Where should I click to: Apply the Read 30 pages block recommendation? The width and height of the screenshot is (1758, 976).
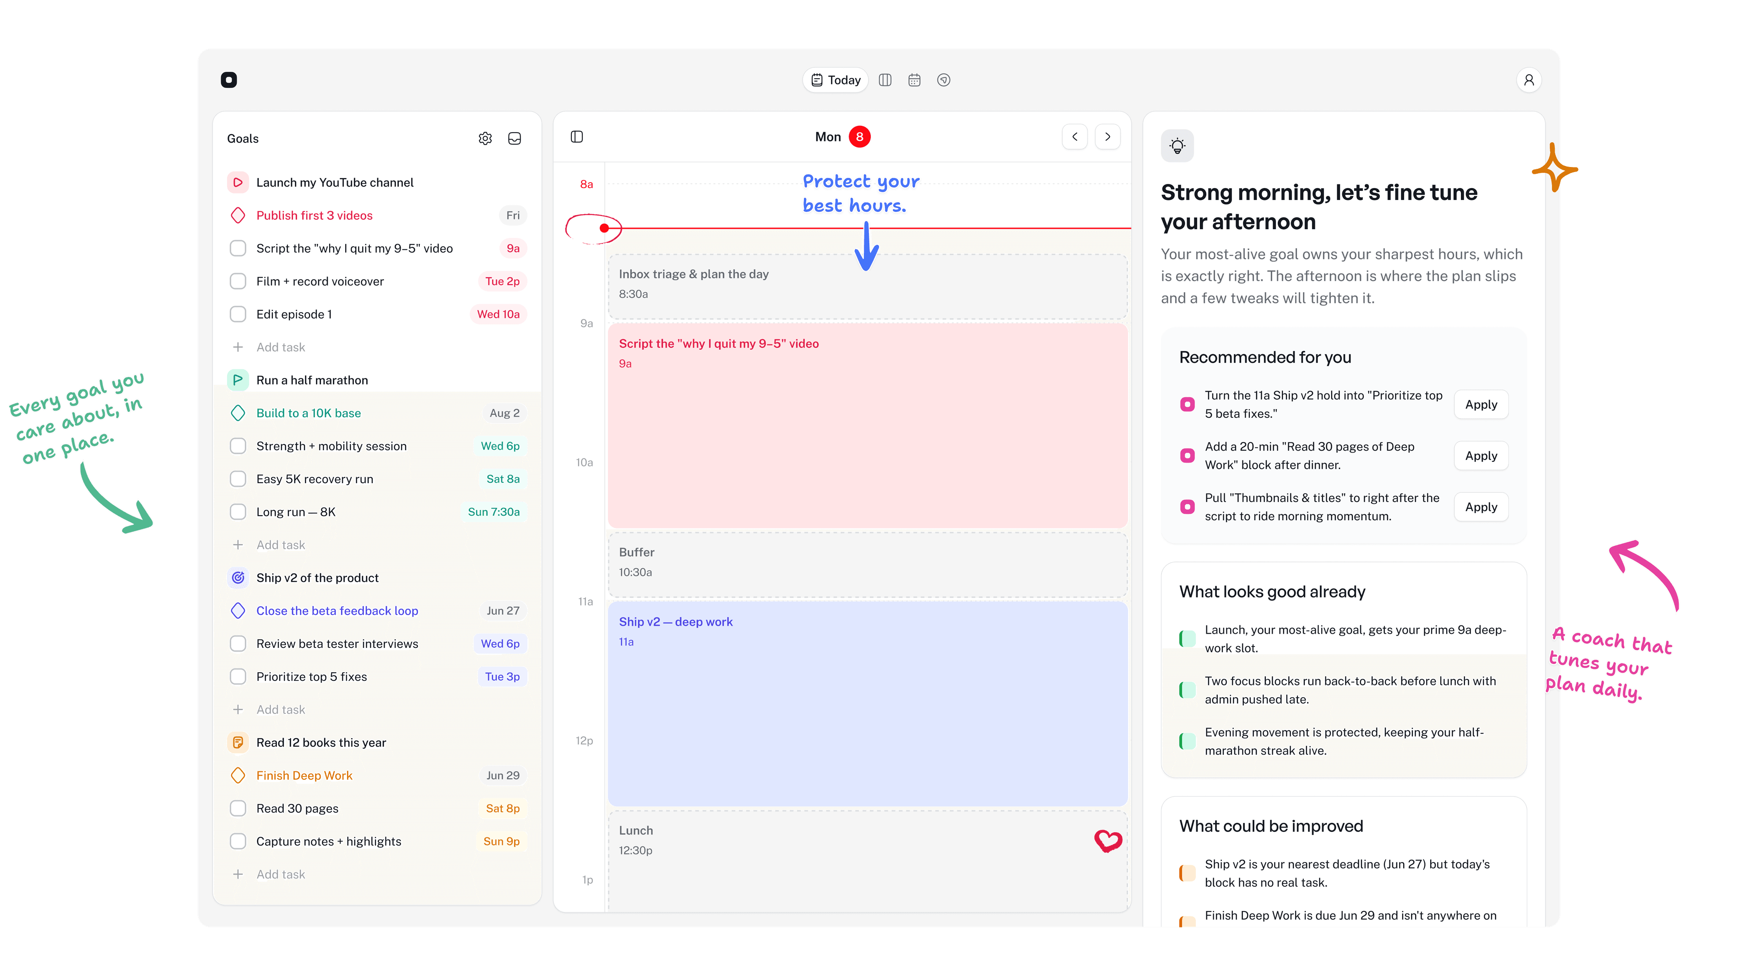pyautogui.click(x=1481, y=456)
